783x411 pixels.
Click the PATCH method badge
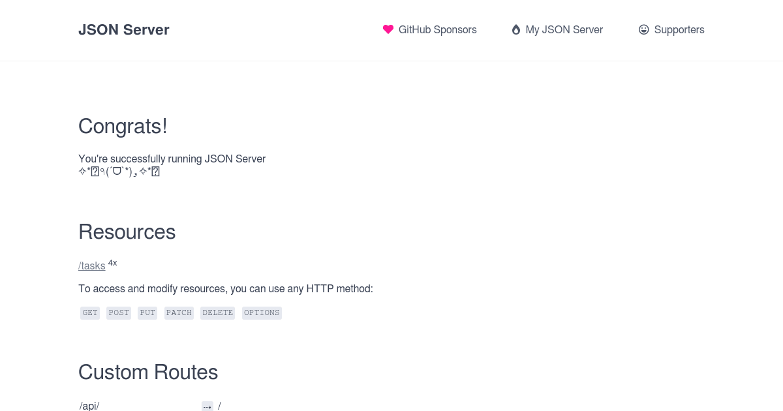click(x=179, y=312)
